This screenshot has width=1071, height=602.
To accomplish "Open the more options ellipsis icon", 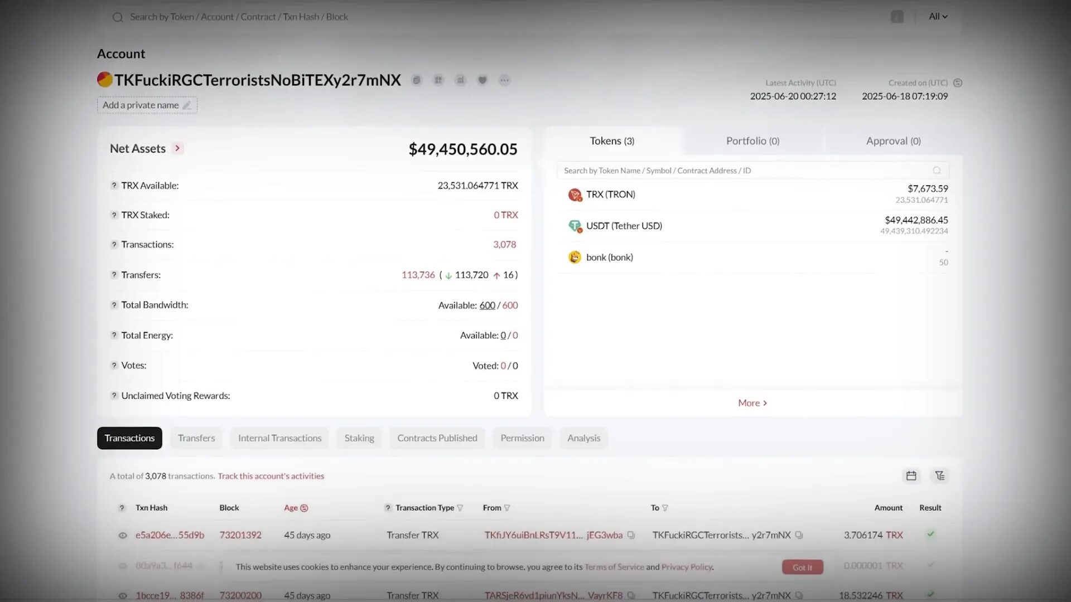I will (504, 80).
